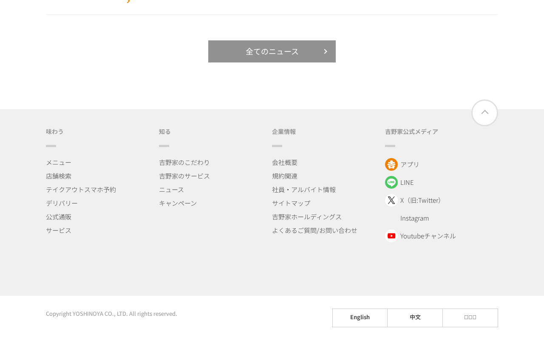This screenshot has height=340, width=544.
Task: Open the Instagram media link
Action: click(414, 218)
